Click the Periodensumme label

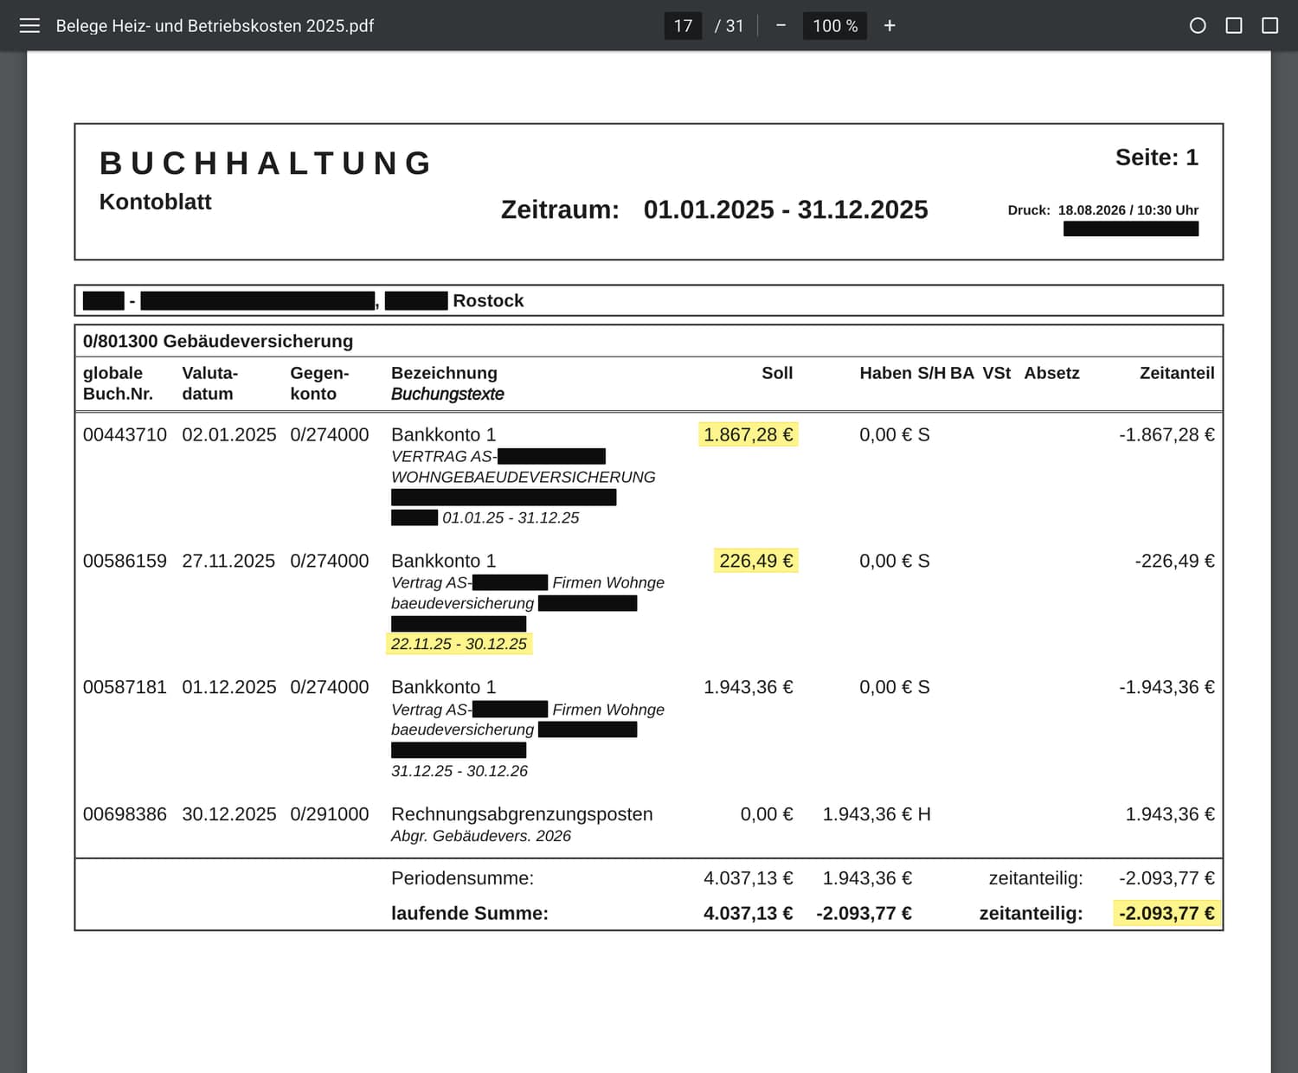462,878
